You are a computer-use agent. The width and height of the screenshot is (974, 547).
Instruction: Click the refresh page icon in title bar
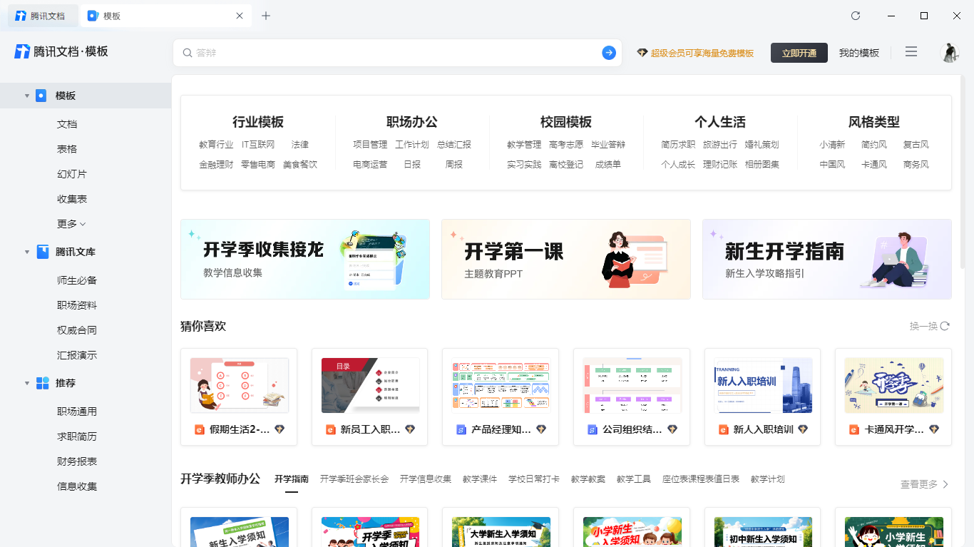coord(854,15)
